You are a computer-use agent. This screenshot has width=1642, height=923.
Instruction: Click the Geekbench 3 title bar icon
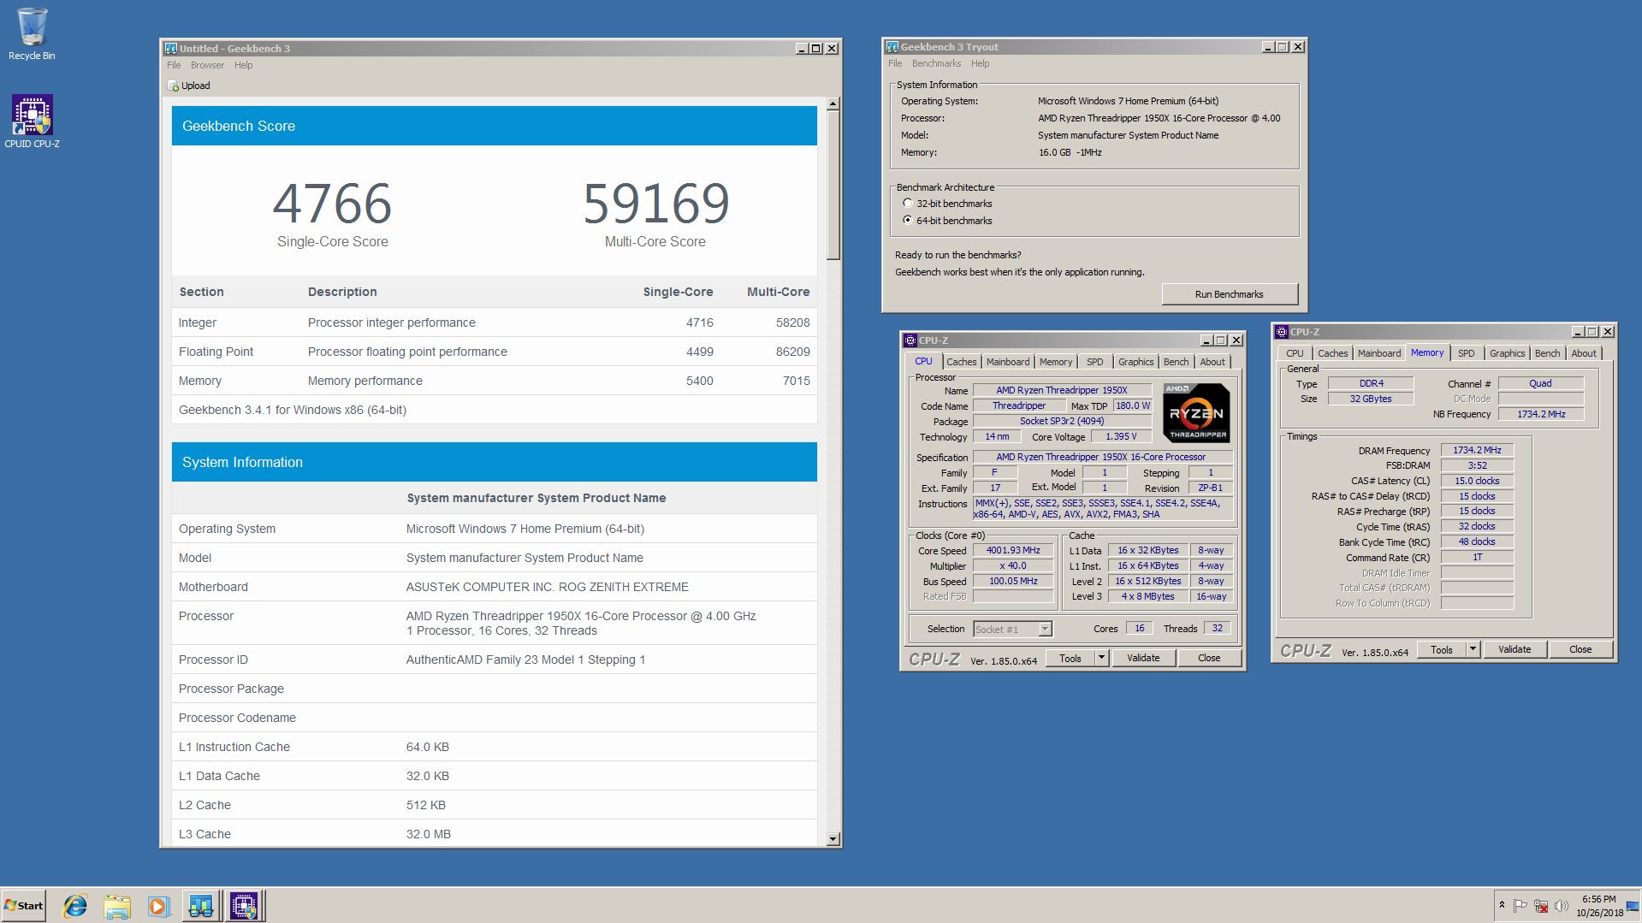(171, 49)
